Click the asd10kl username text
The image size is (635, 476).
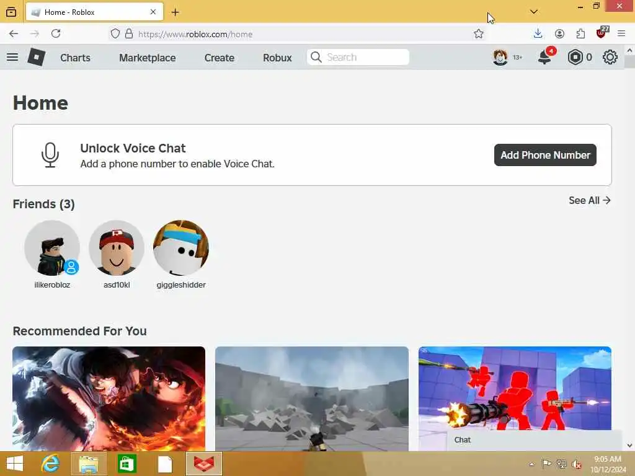[117, 285]
